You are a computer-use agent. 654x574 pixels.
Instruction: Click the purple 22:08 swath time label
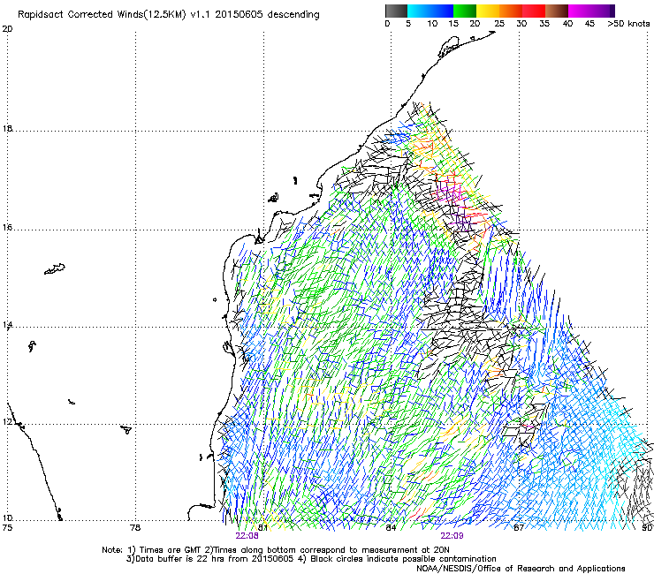pyautogui.click(x=247, y=536)
